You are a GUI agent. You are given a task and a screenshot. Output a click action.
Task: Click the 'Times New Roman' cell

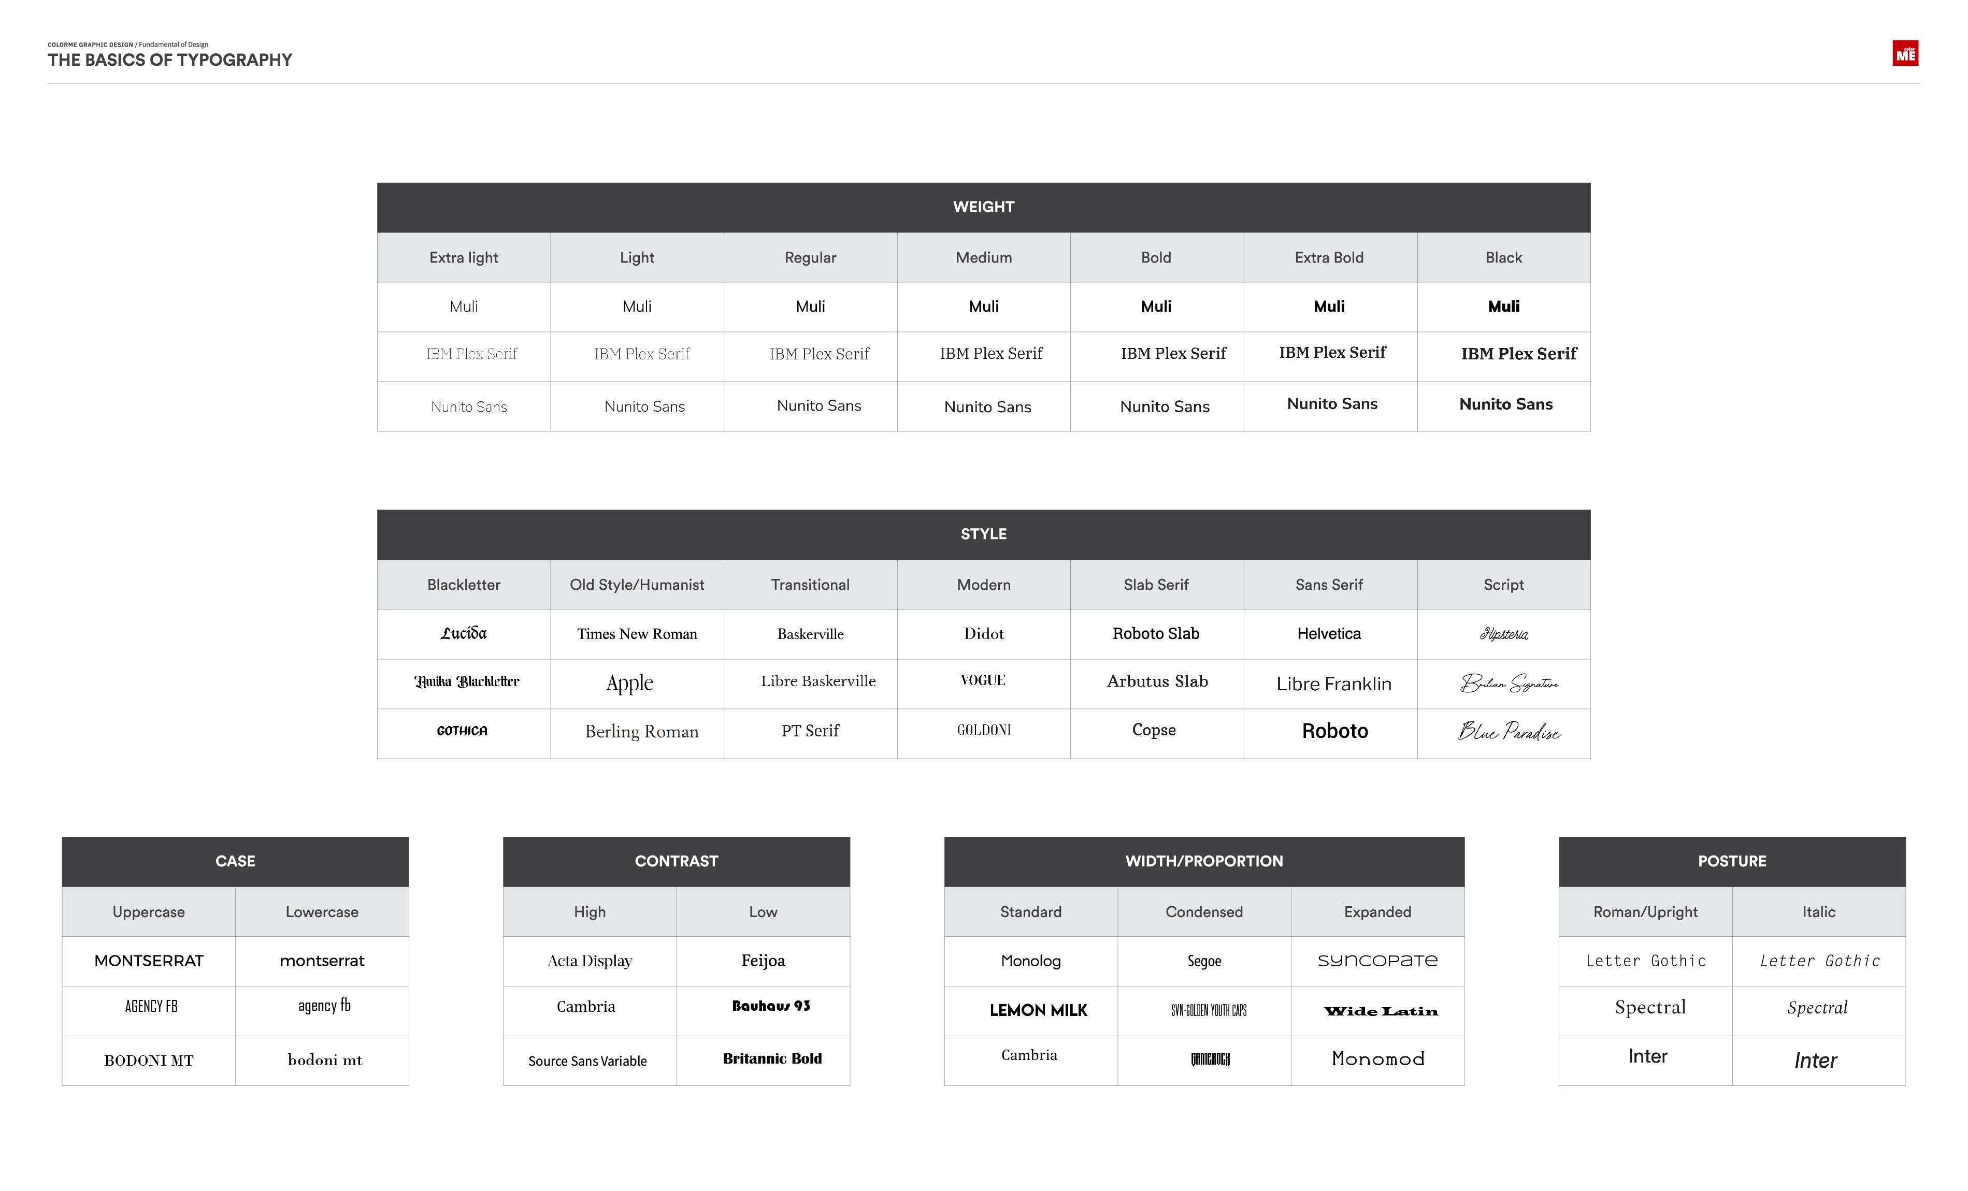(637, 635)
